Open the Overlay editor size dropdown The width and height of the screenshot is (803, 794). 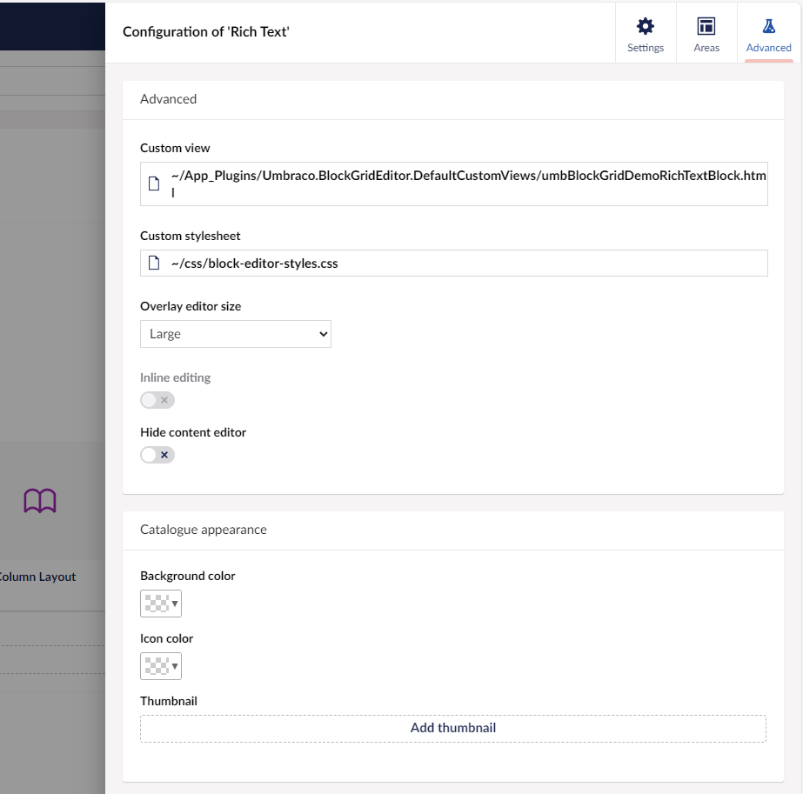coord(236,334)
